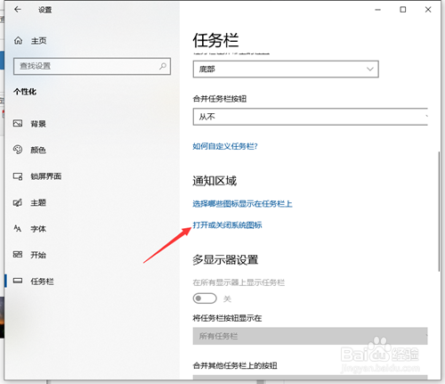Click the 查找设置 search field

(92, 66)
